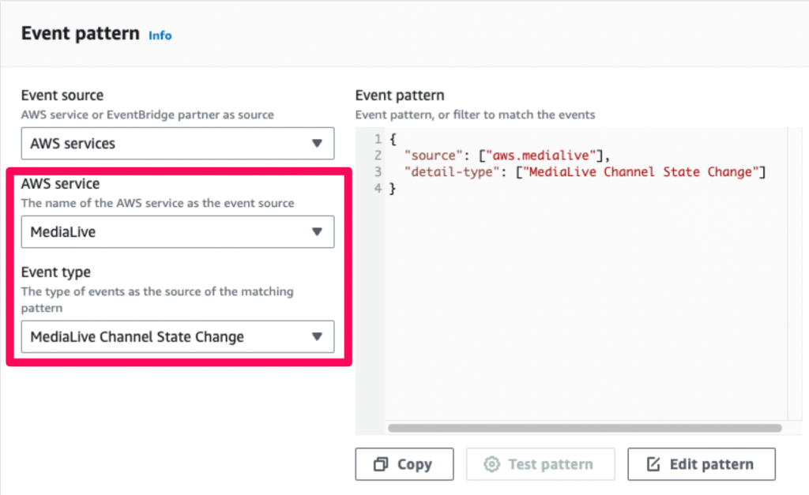Select the aws.medialive source value in JSON
Image resolution: width=809 pixels, height=495 pixels.
point(541,155)
